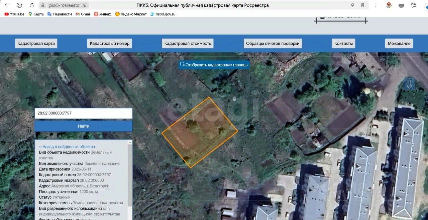Open Yandex home via the Я icon

[x=19, y=5]
